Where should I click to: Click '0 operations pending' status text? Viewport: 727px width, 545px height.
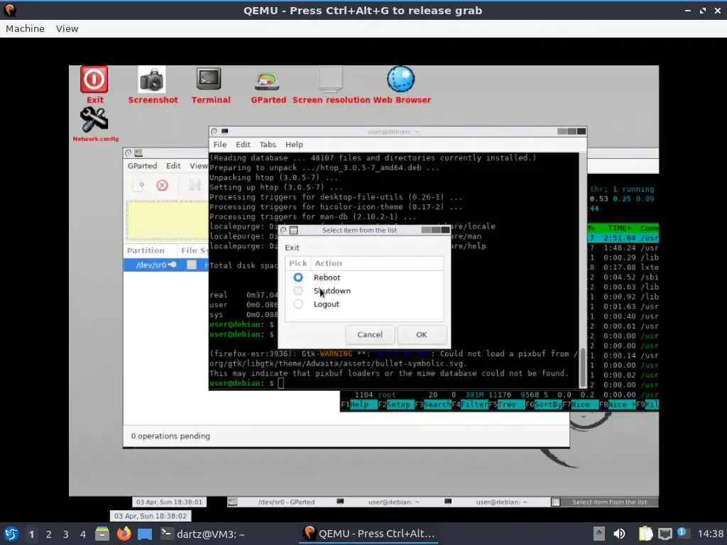pyautogui.click(x=170, y=436)
